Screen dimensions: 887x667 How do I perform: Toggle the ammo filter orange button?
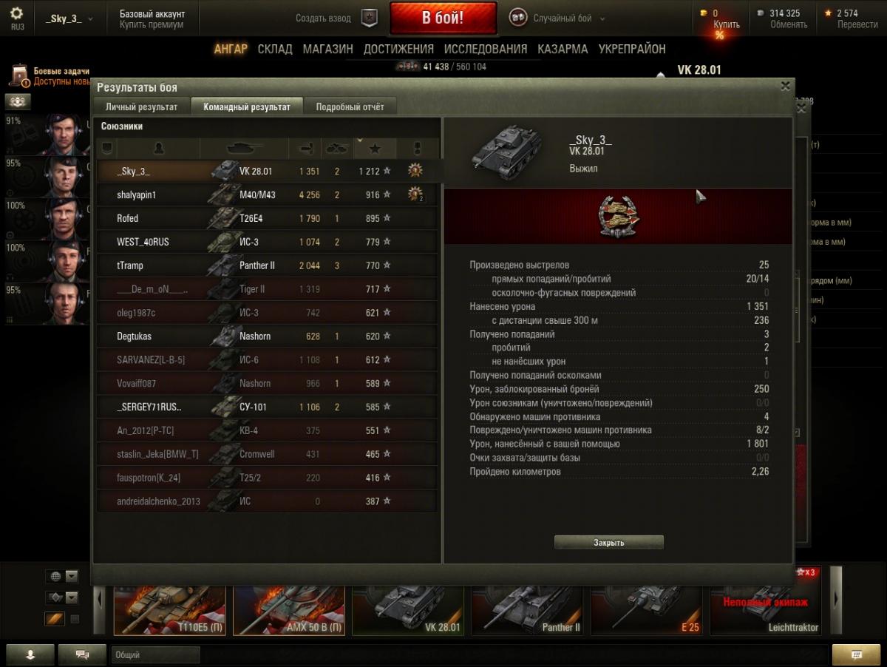point(55,619)
